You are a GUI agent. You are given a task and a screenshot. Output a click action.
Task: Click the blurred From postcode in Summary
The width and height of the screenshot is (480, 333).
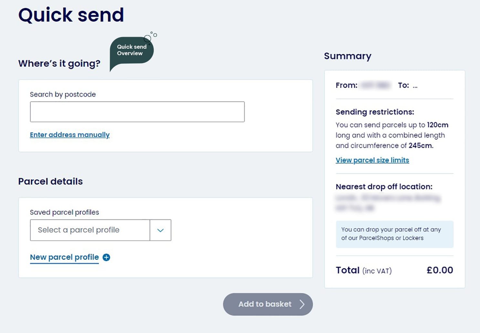click(x=375, y=85)
